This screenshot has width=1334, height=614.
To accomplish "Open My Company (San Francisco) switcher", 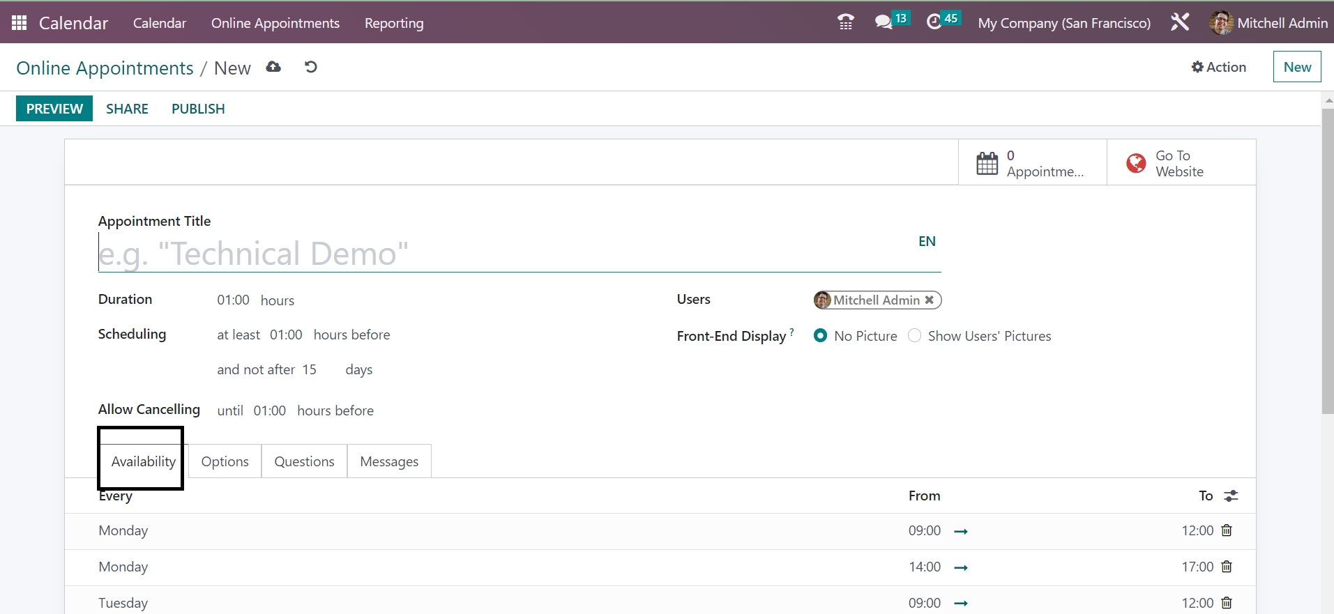I will tap(1063, 23).
